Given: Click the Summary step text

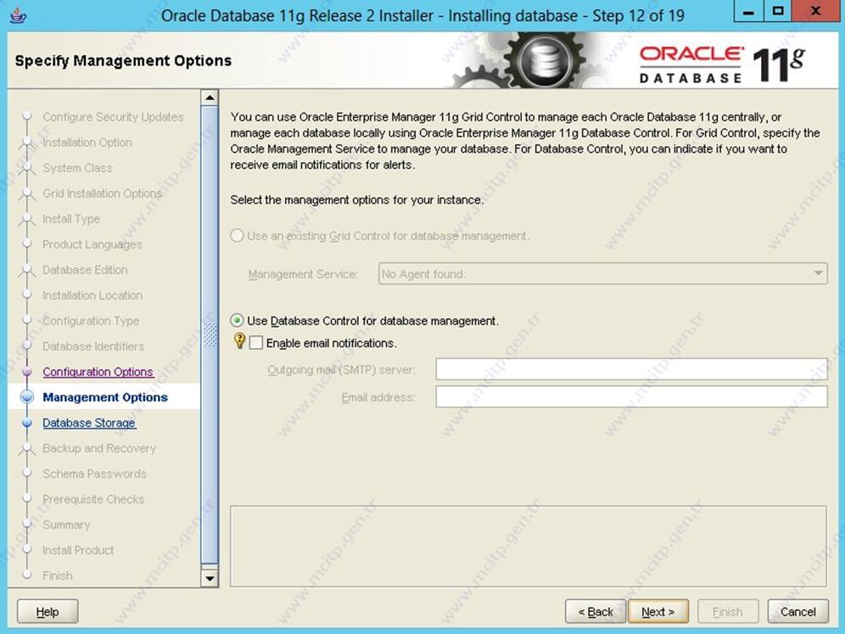Looking at the screenshot, I should click(x=66, y=525).
